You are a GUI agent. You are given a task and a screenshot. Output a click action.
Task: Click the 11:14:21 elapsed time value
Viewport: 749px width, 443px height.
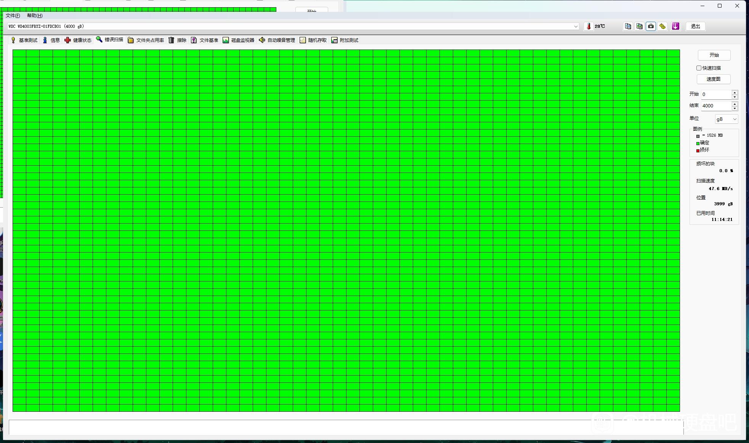tap(722, 219)
